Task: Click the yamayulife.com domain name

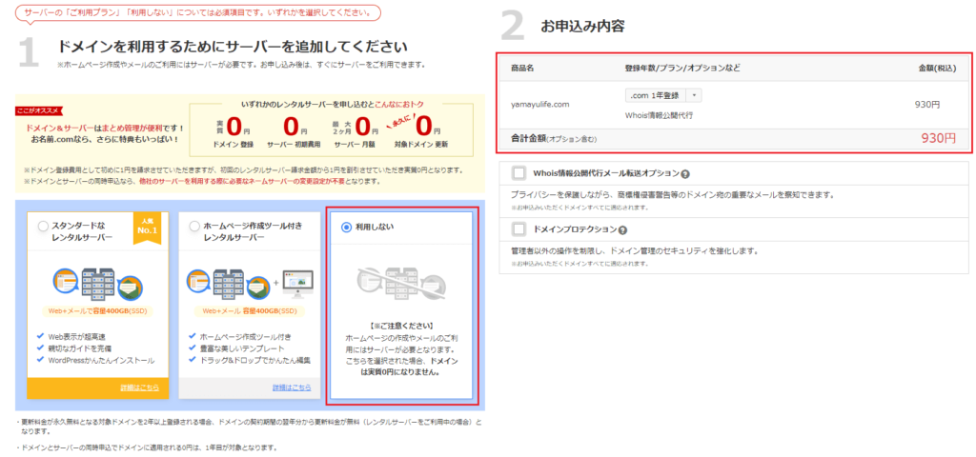Action: point(539,105)
